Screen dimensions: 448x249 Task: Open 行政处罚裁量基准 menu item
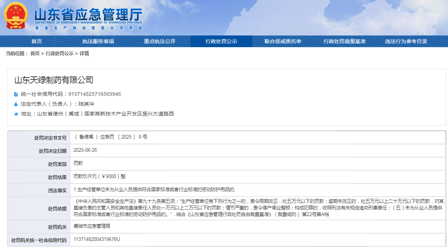(345, 41)
